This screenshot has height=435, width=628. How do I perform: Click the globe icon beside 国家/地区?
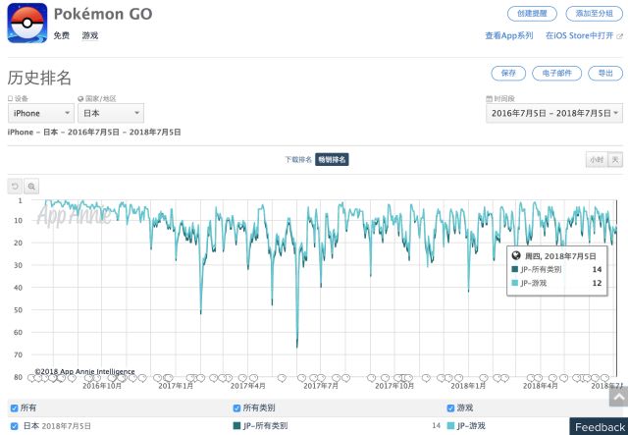(80, 99)
